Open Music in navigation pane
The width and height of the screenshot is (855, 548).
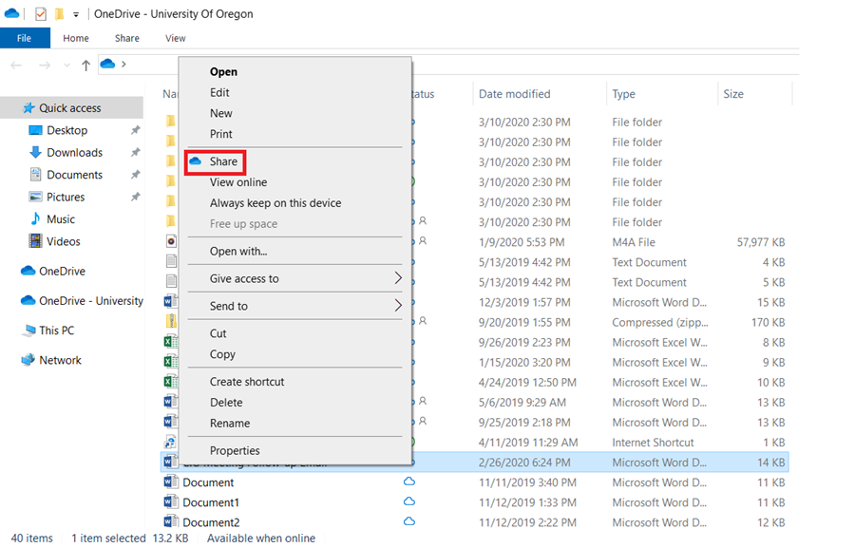point(61,219)
